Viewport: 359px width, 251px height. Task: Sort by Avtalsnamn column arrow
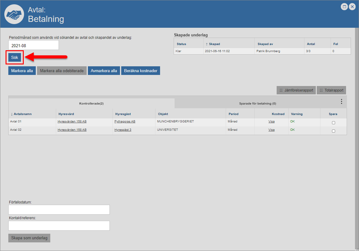[12, 114]
